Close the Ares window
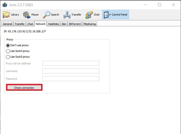 pos(174,5)
